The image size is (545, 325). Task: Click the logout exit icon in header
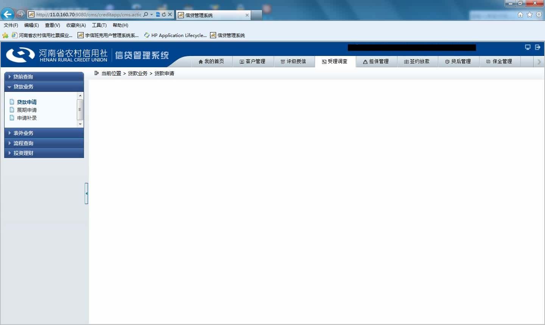point(537,47)
